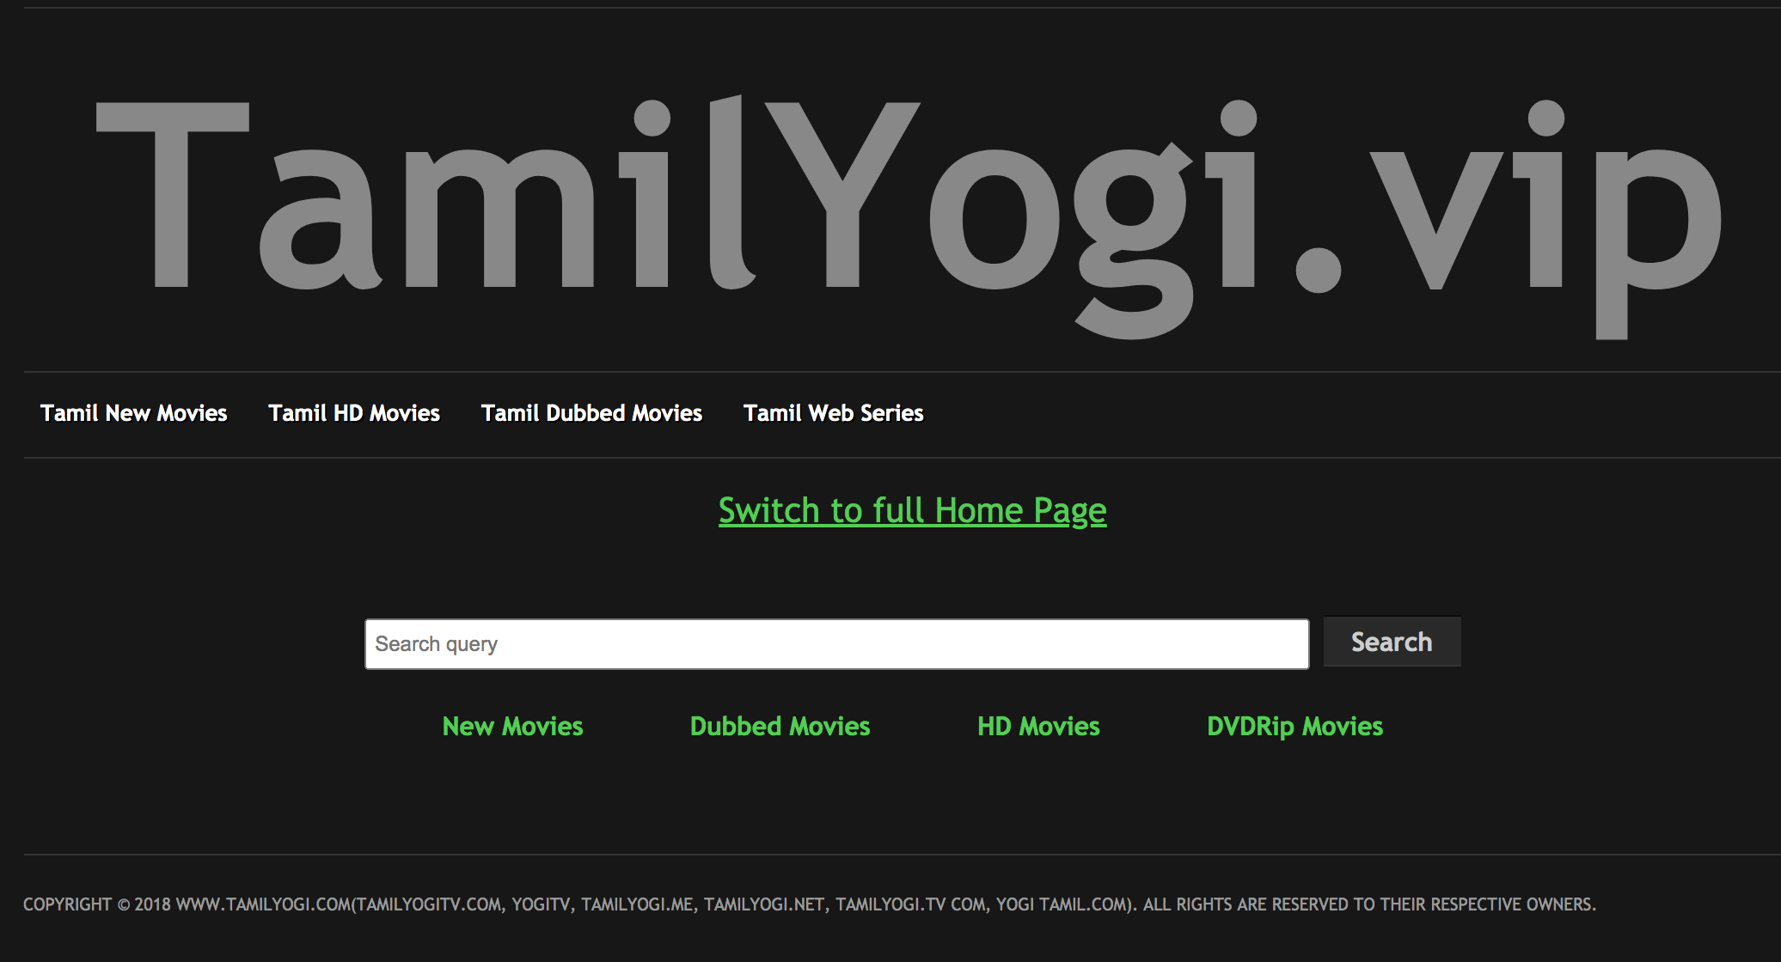Open the Tamil HD Movies menu item
This screenshot has width=1781, height=962.
[x=355, y=413]
